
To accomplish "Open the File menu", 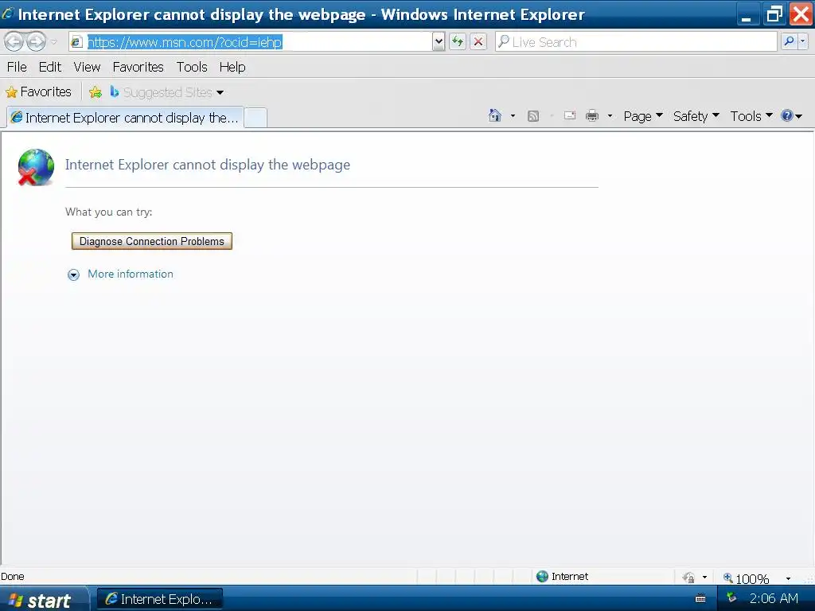I will 17,67.
